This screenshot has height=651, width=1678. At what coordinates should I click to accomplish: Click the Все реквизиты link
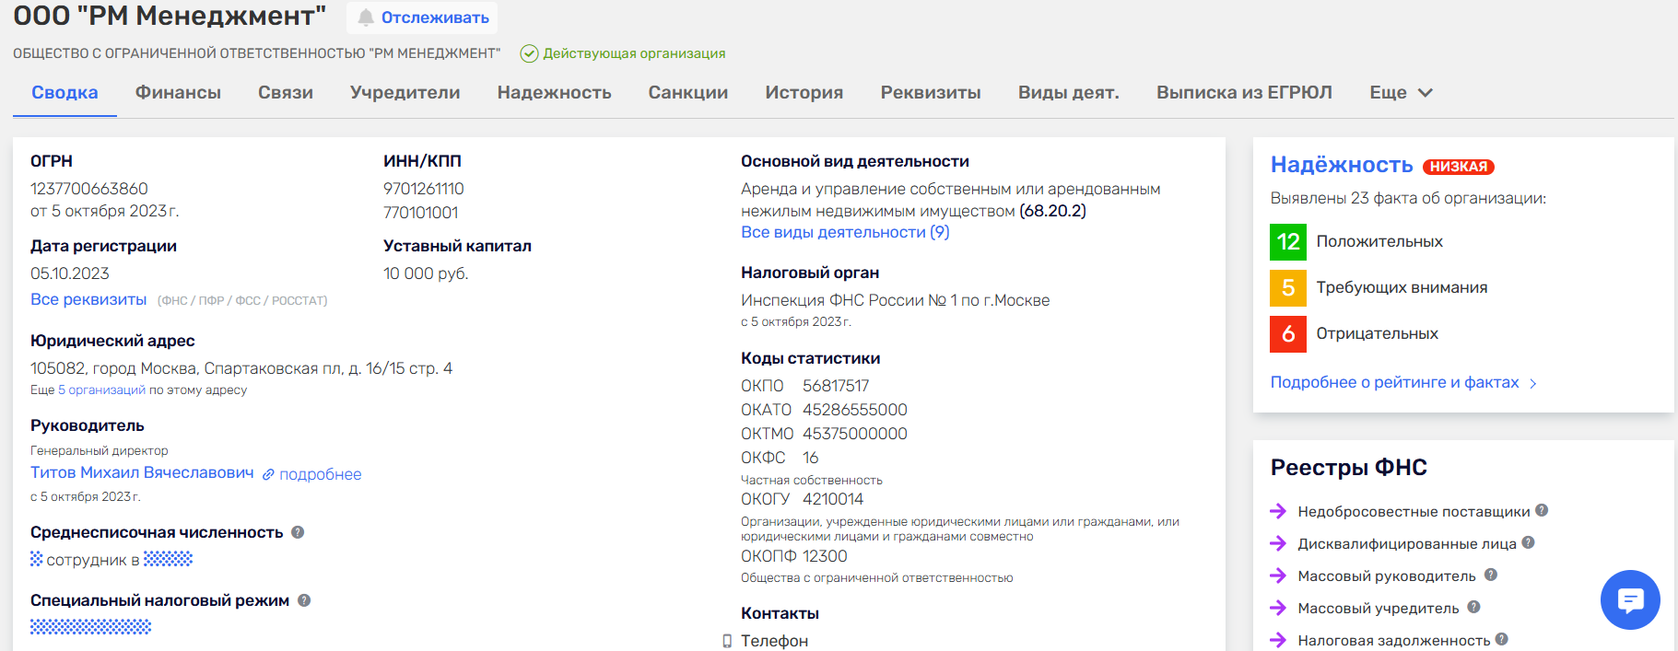pyautogui.click(x=88, y=299)
